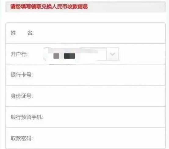Screen dimensions: 169x149
Task: Click the white gap between banner and form
Action: click(x=85, y=17)
